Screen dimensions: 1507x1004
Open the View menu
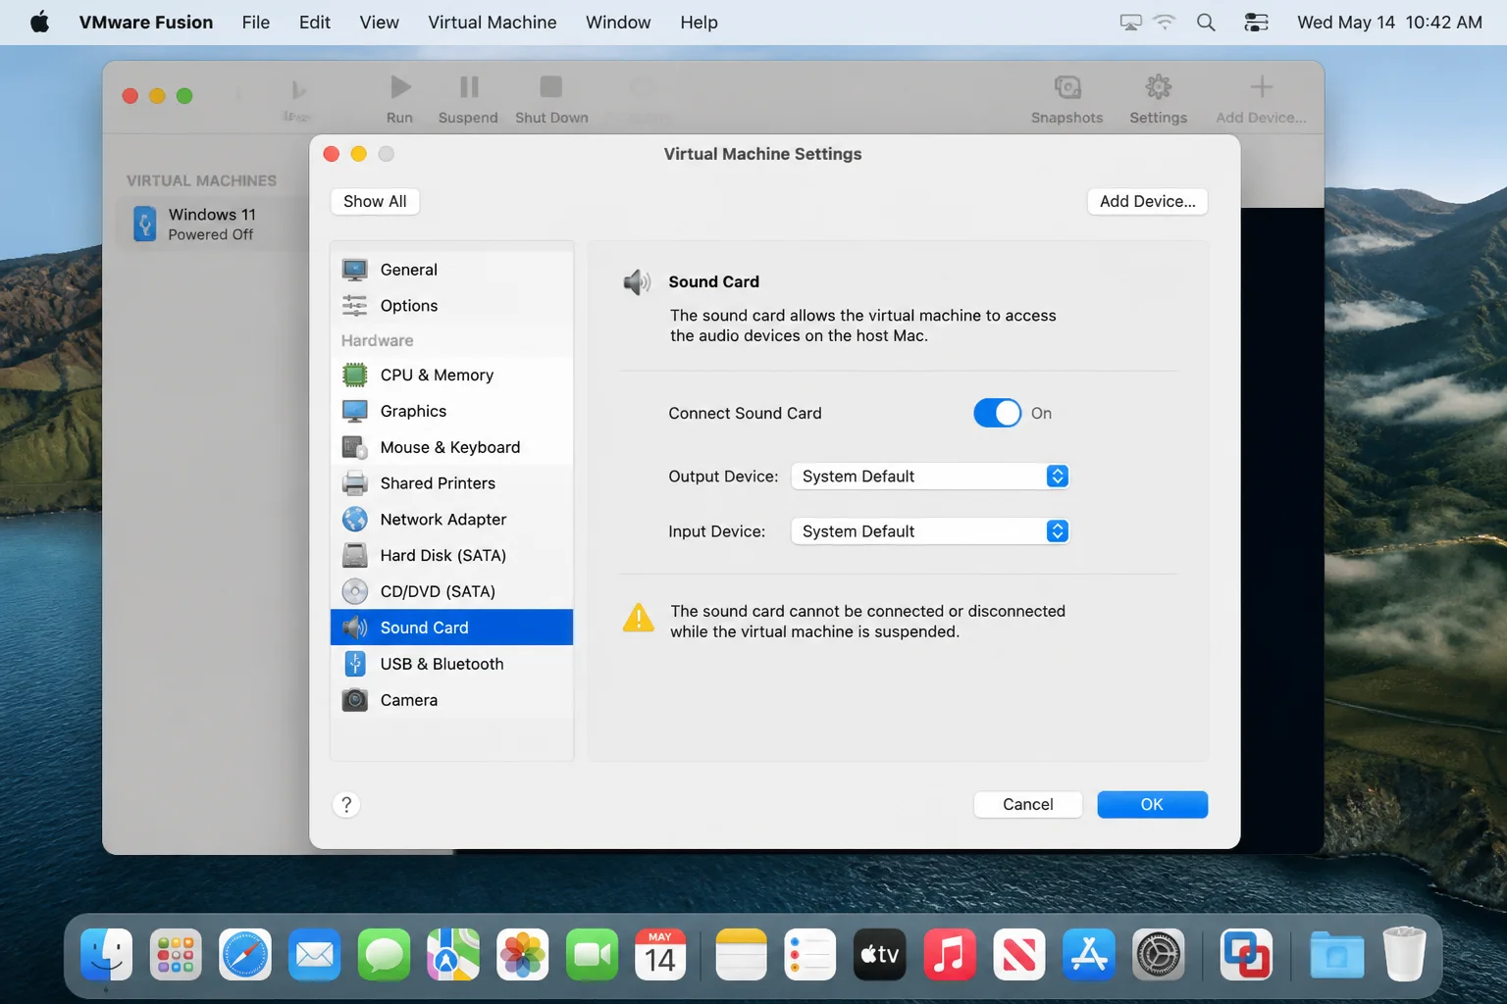(x=379, y=23)
